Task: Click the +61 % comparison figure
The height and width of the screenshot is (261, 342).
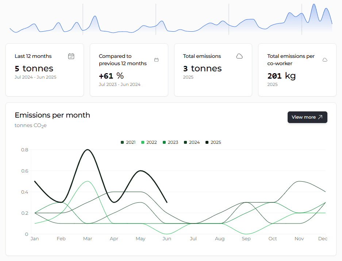Action: 111,76
